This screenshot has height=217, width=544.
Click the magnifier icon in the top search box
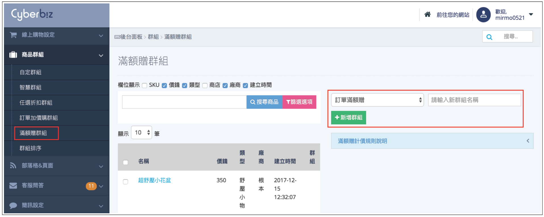pyautogui.click(x=489, y=37)
